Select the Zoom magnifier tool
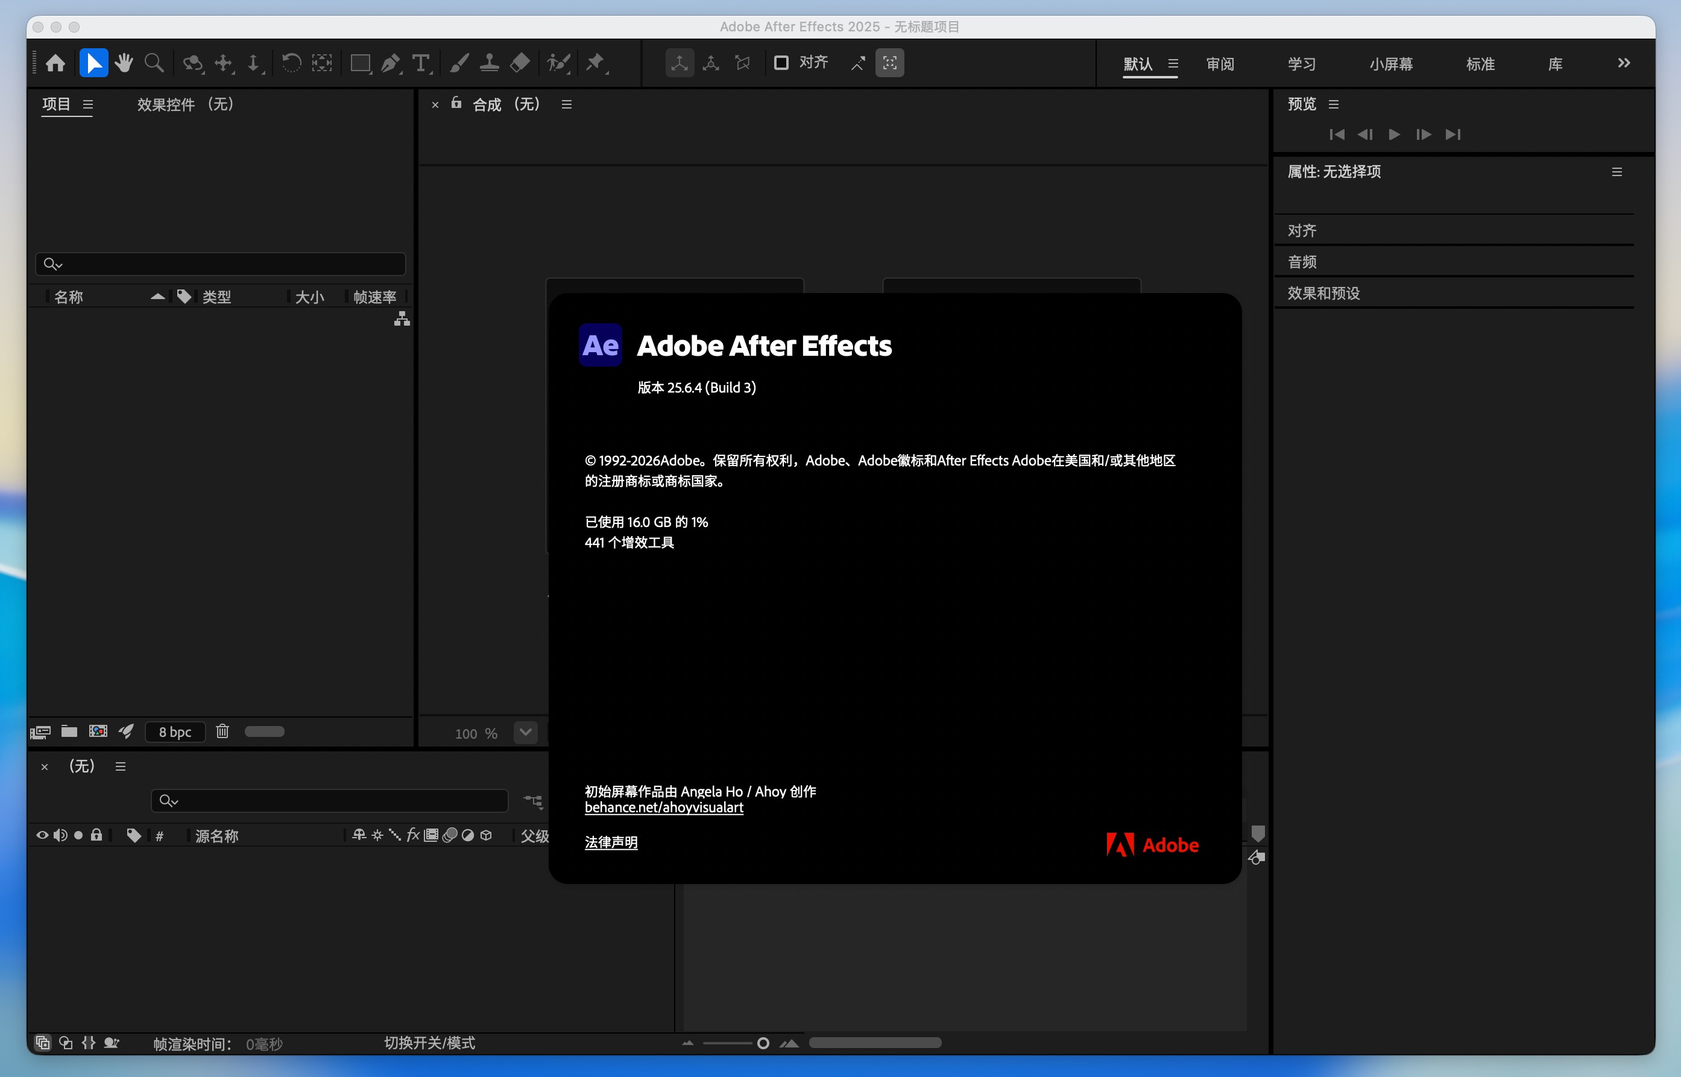1681x1077 pixels. click(x=154, y=63)
